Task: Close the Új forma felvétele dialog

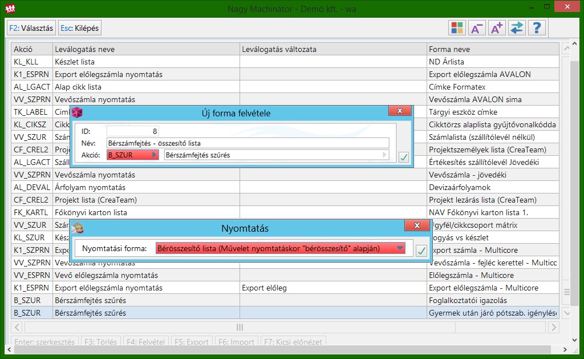Action: coord(400,111)
